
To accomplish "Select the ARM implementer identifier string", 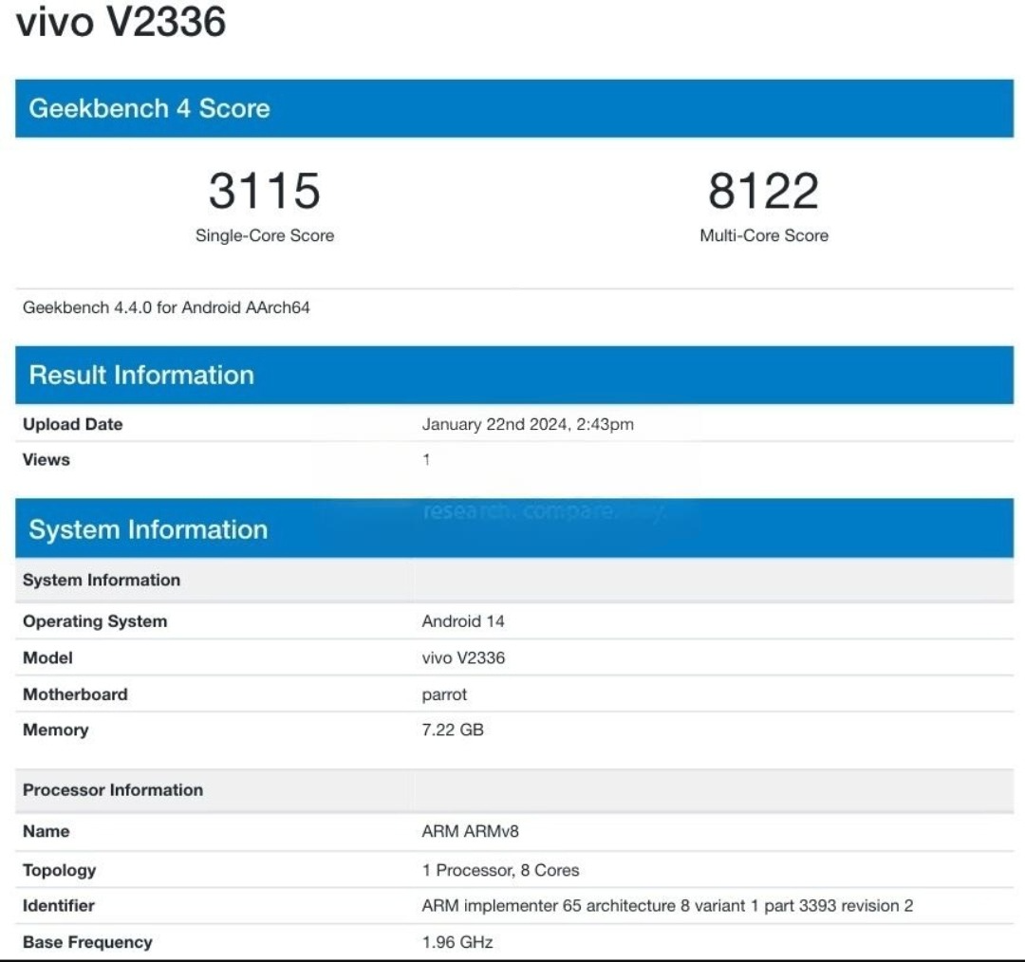I will 667,906.
